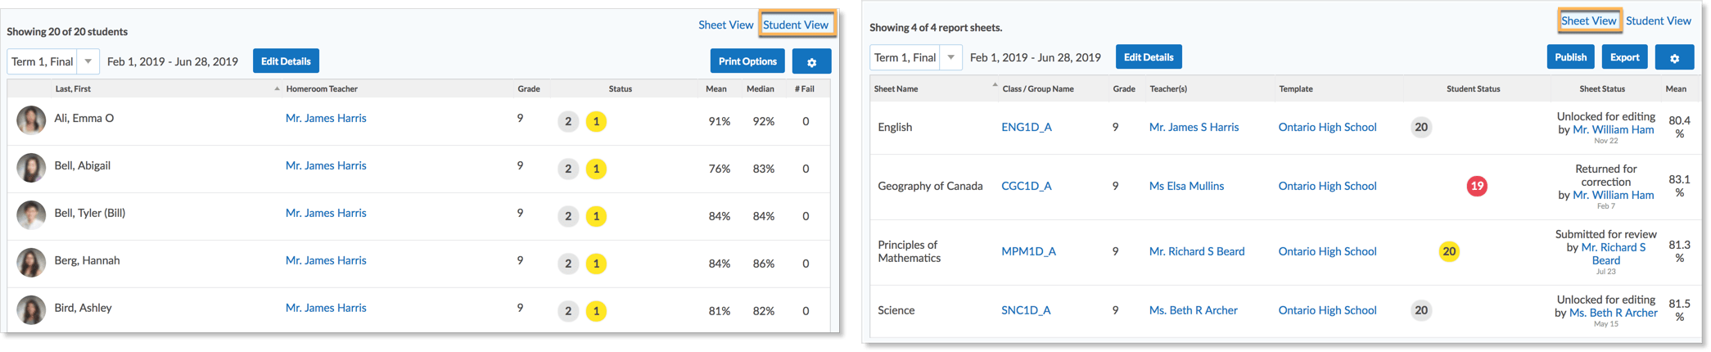Open Ms Elsa Mullins teacher link
The height and width of the screenshot is (352, 1711).
(x=1186, y=186)
